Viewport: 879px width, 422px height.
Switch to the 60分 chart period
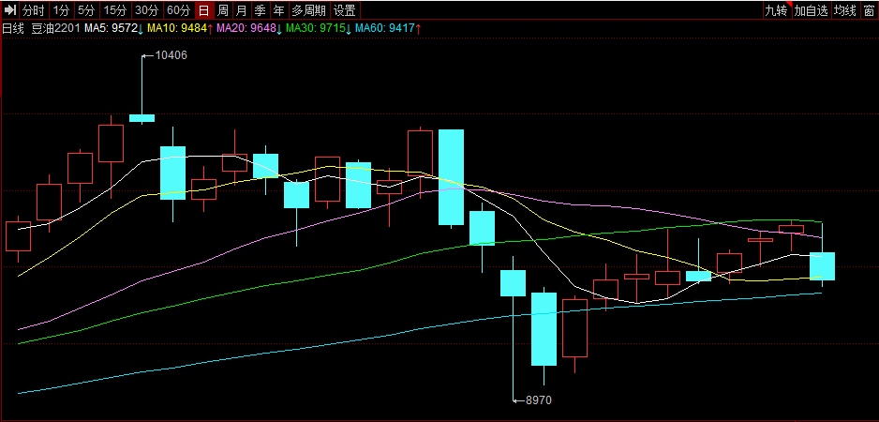178,10
